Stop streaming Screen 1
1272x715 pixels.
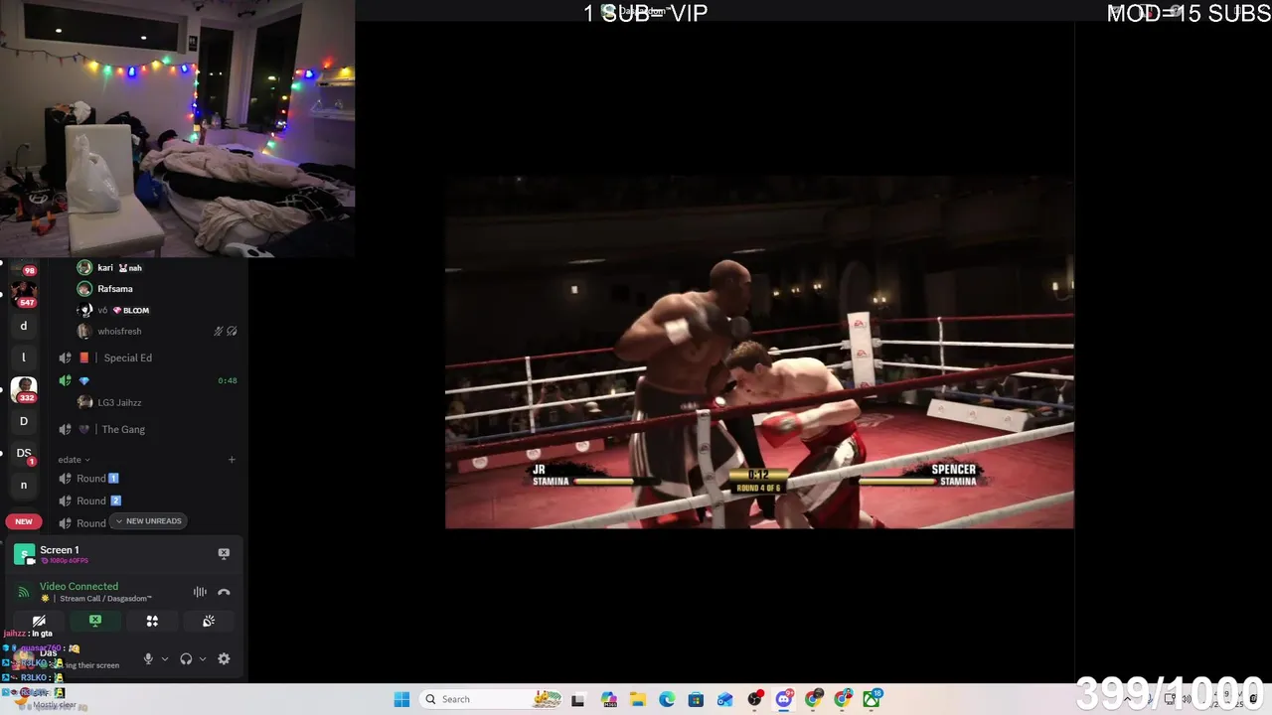point(224,553)
